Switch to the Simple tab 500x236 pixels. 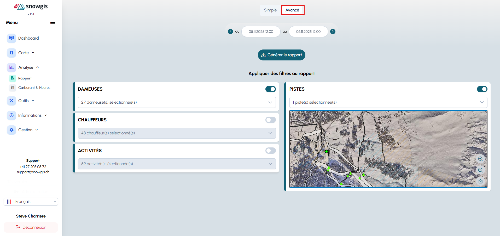pos(270,10)
